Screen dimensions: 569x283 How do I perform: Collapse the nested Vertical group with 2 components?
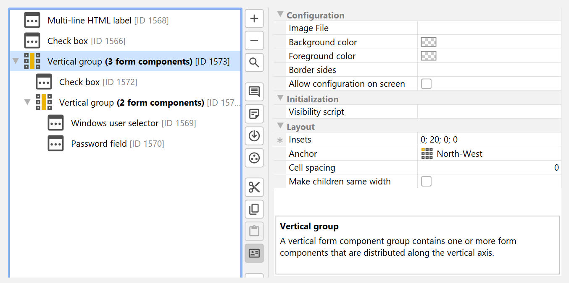pos(28,102)
